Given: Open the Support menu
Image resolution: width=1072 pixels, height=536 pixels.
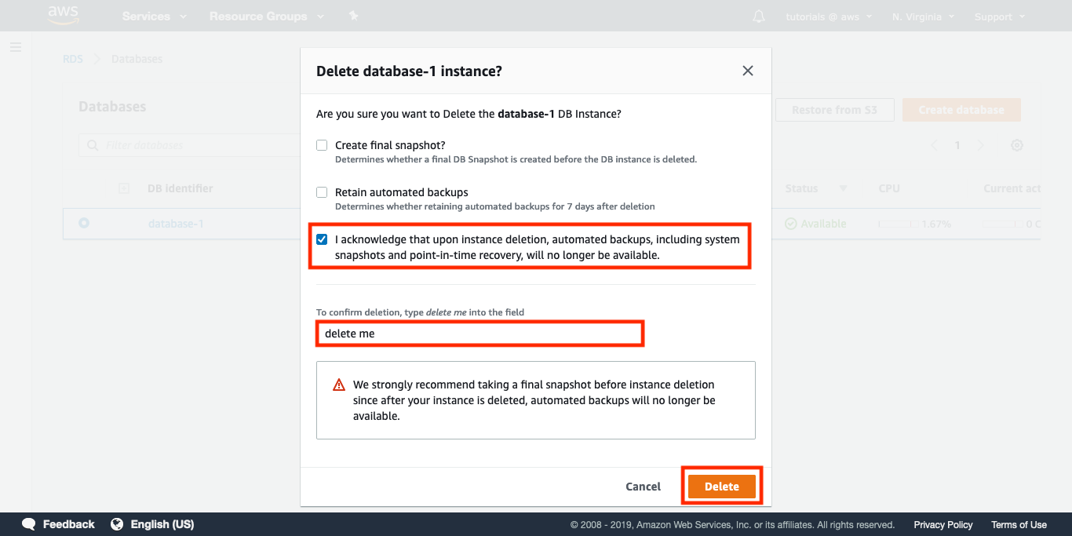Looking at the screenshot, I should coord(999,16).
